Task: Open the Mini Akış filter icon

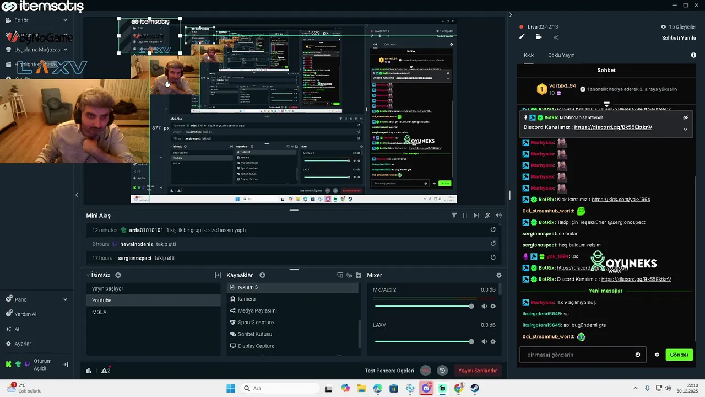Action: point(454,216)
